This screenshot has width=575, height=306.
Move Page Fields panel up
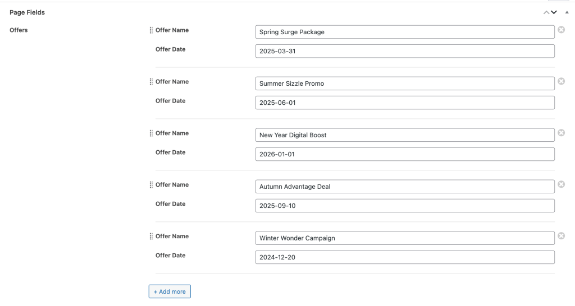point(546,12)
